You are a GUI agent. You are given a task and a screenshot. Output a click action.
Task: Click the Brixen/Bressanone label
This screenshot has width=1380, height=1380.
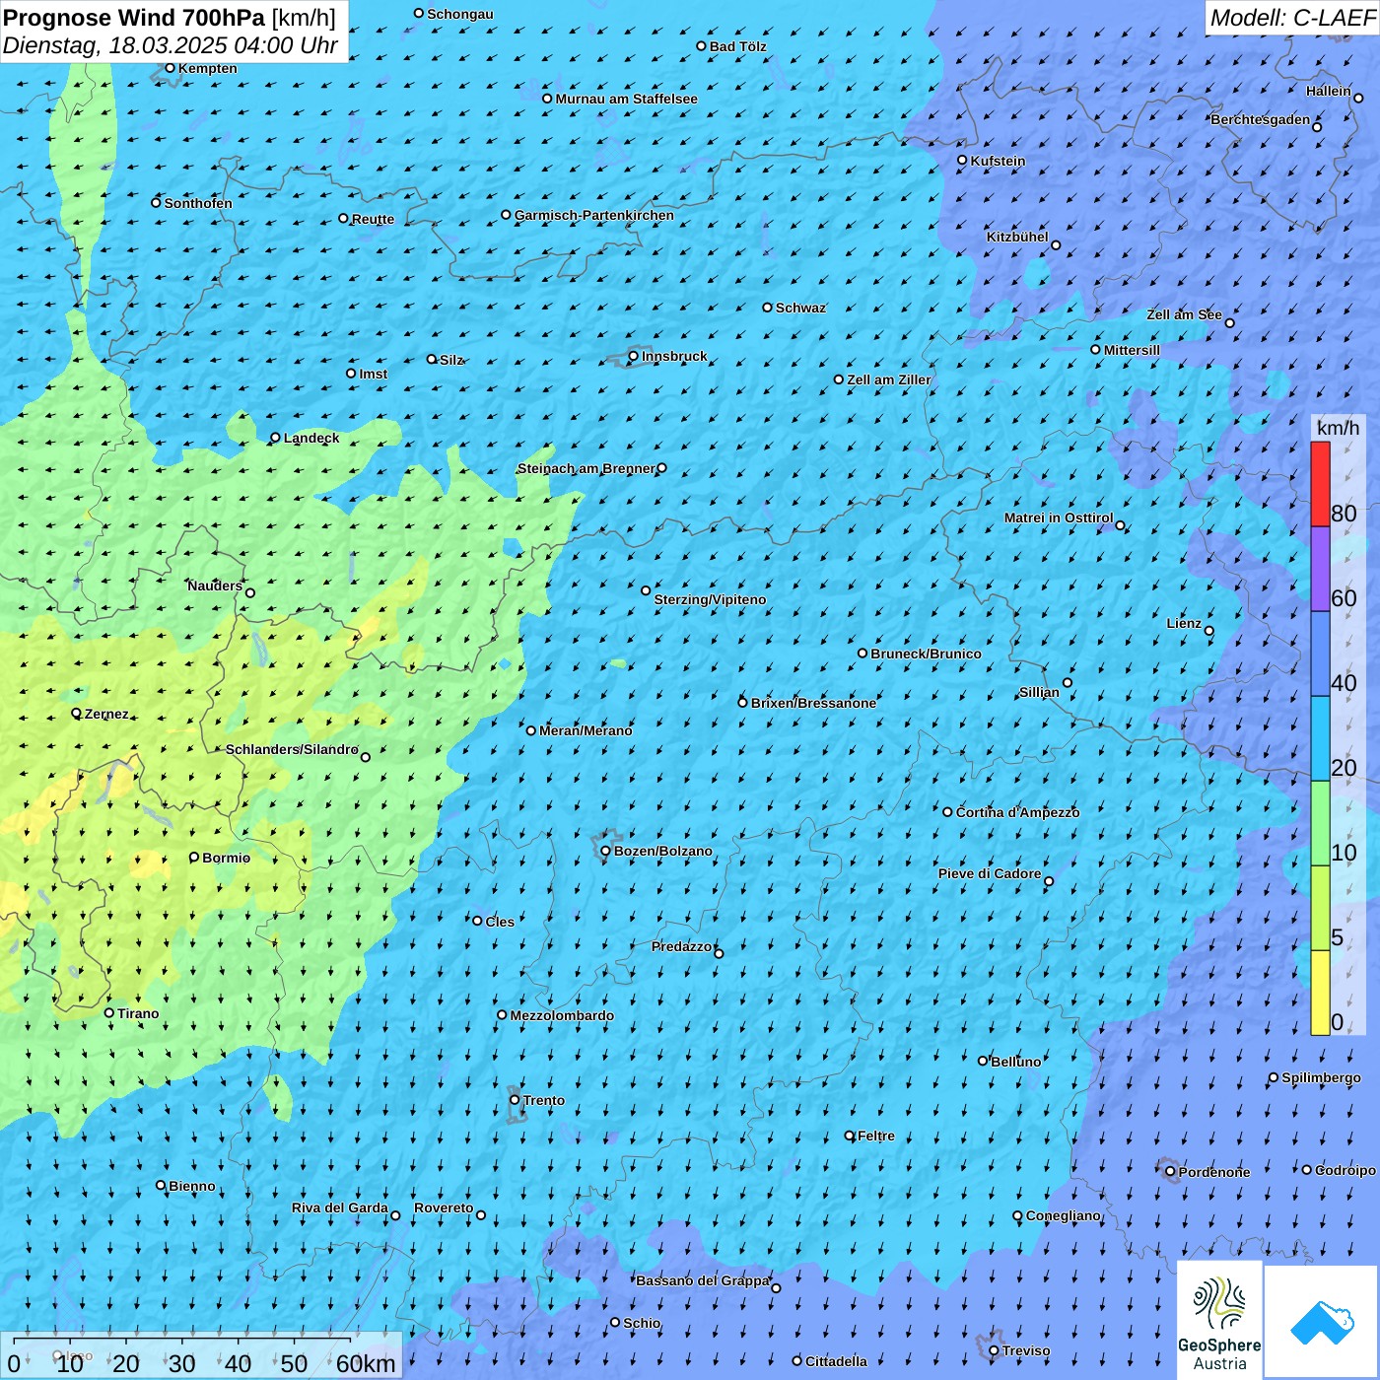coord(813,703)
